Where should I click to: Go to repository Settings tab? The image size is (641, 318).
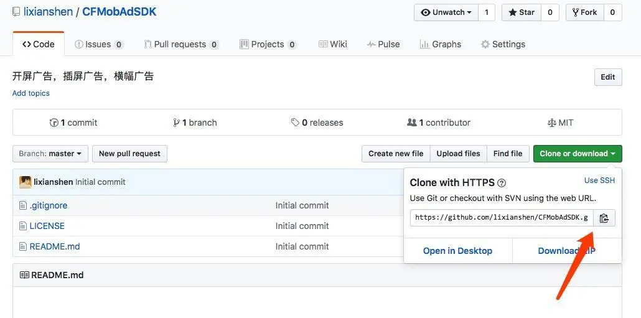(503, 44)
